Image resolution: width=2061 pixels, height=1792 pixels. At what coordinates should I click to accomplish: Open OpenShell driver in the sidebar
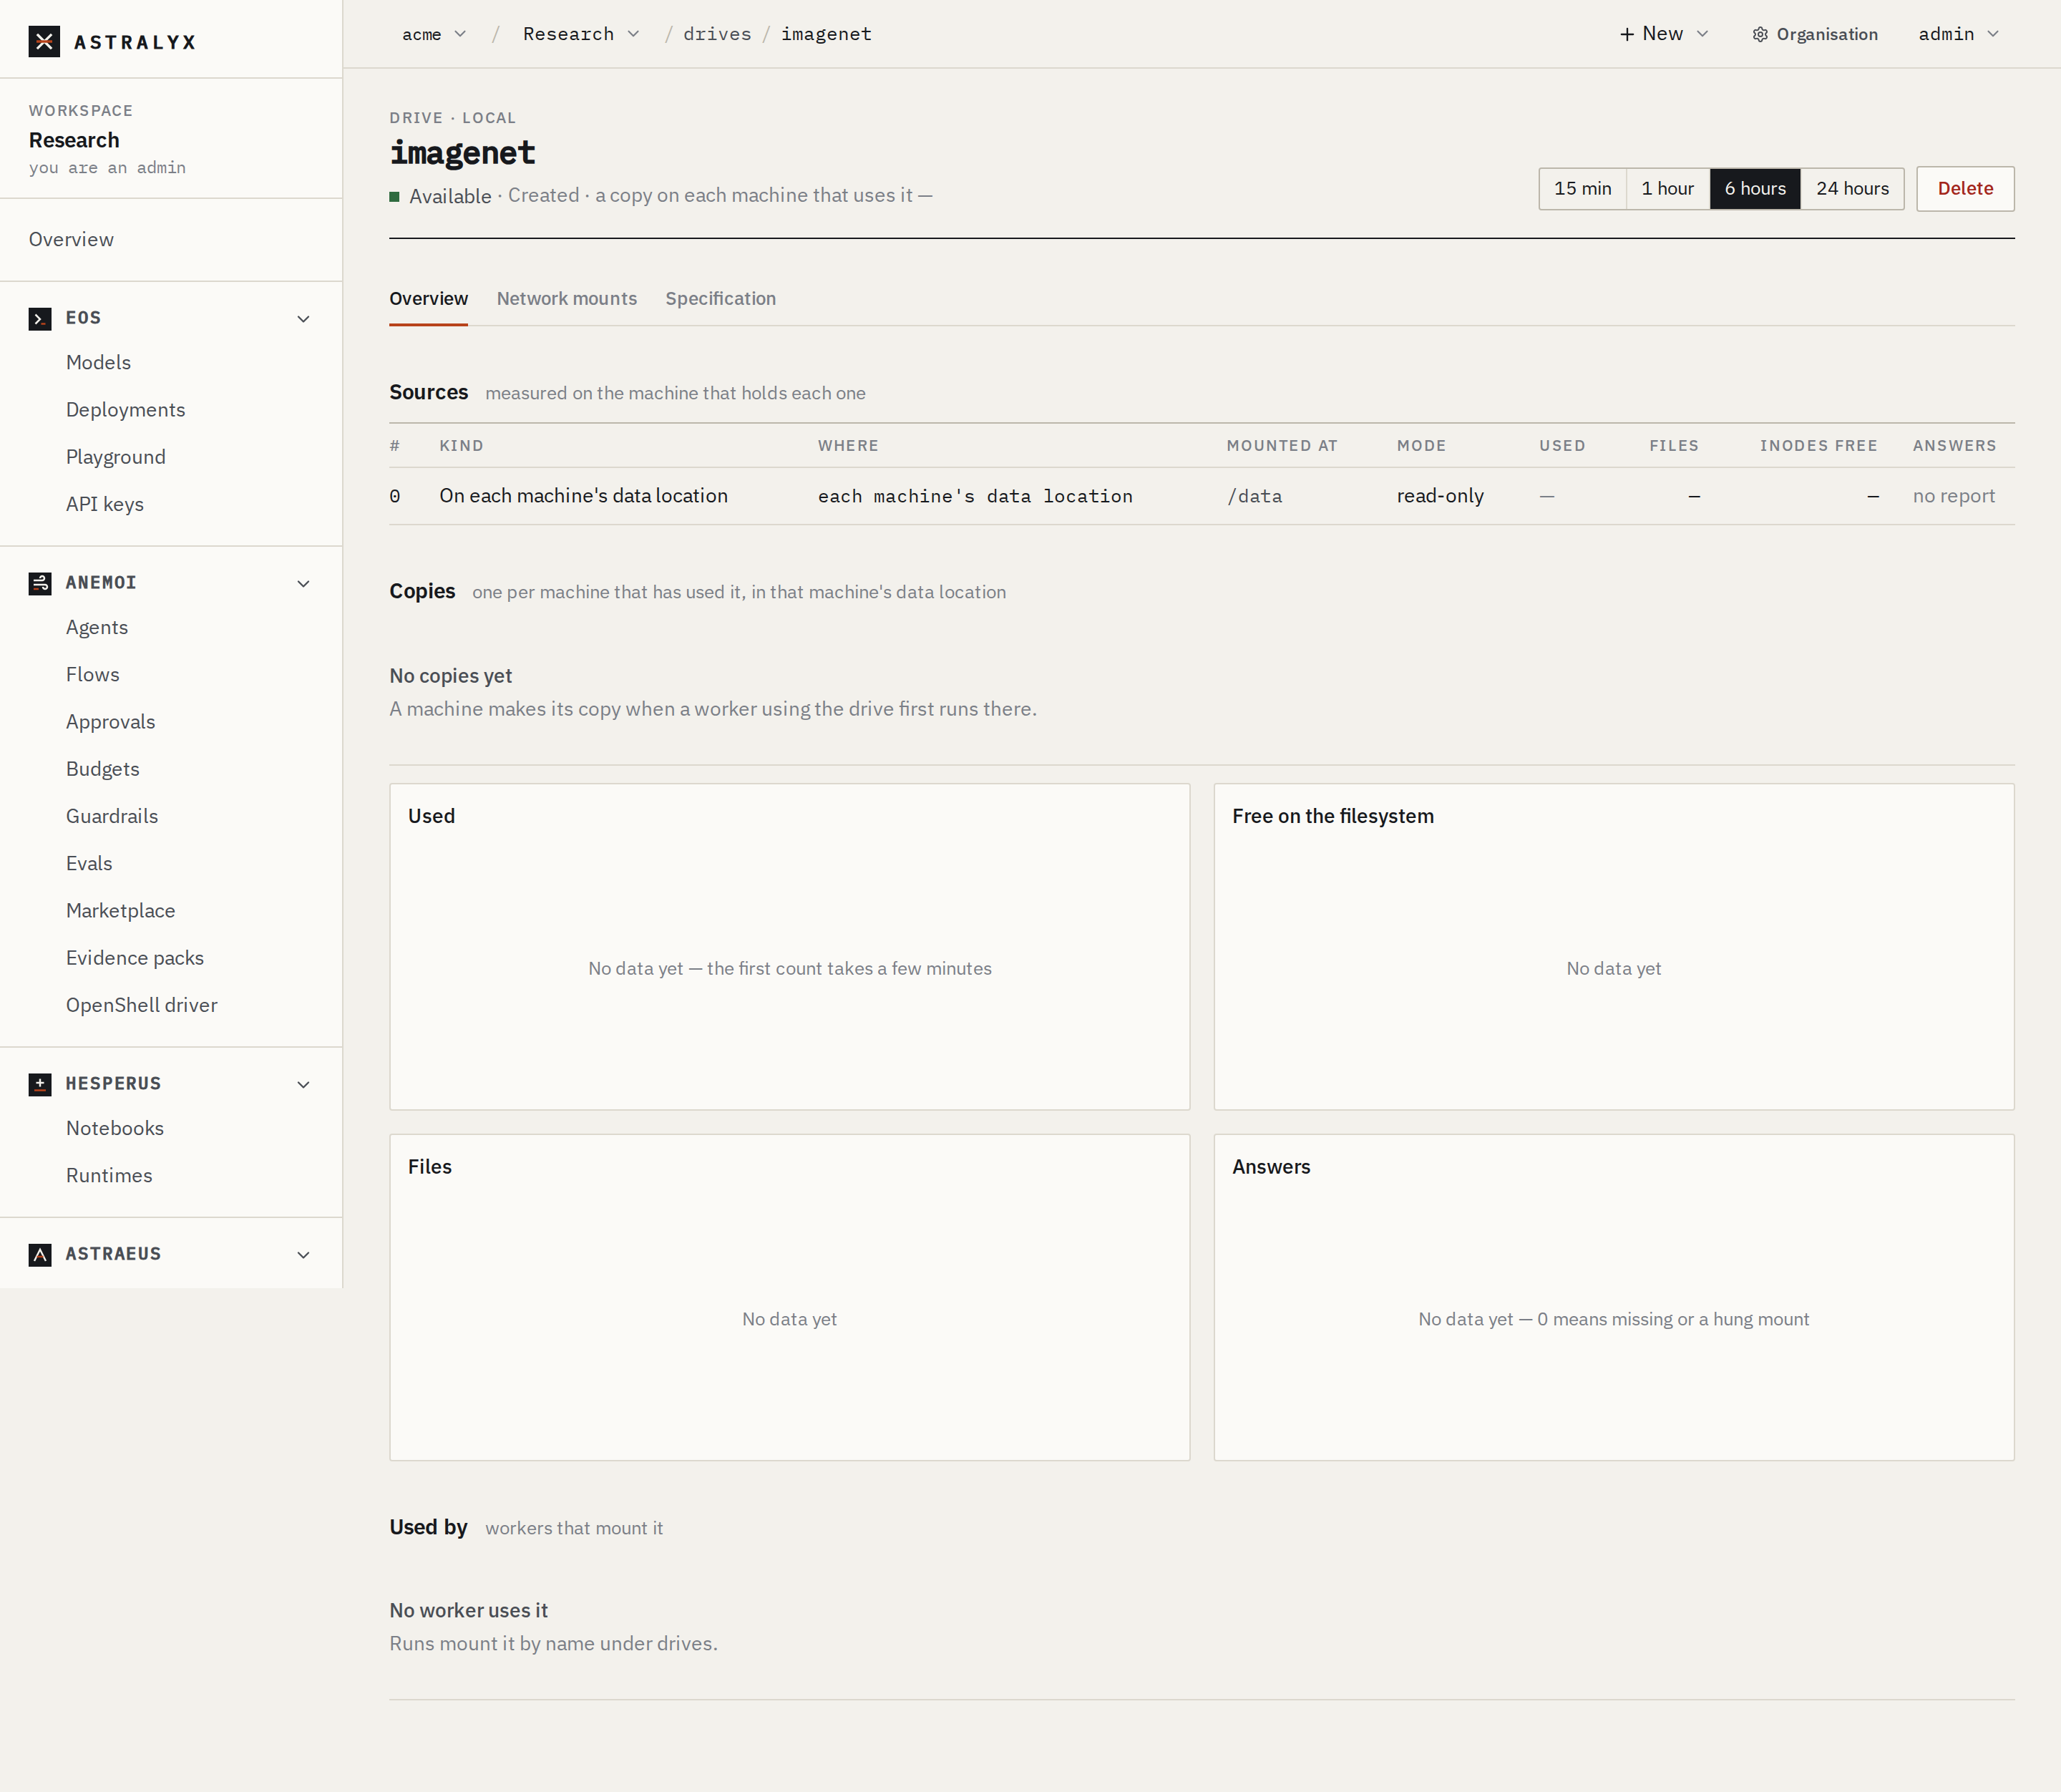pos(142,1005)
